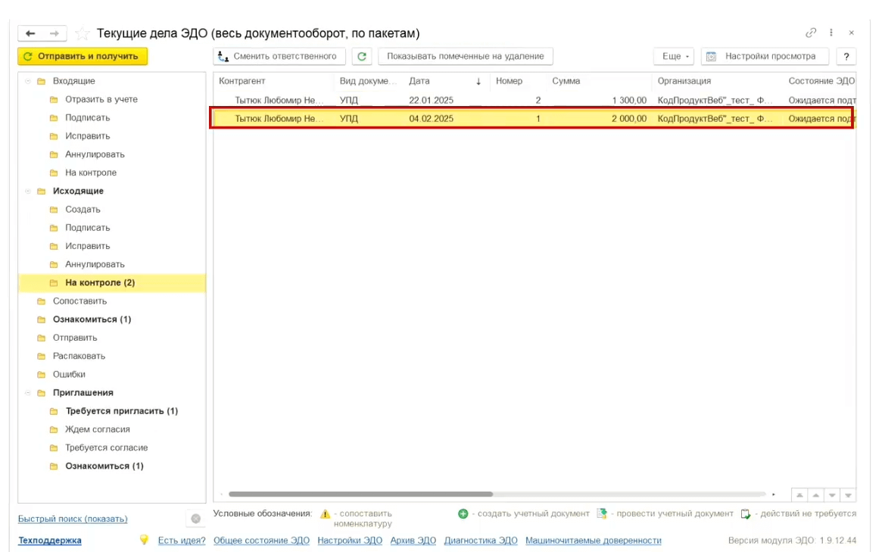
Task: Click the horizontal scrollbar of the table
Action: [x=360, y=494]
